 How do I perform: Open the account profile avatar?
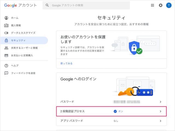(168, 5)
